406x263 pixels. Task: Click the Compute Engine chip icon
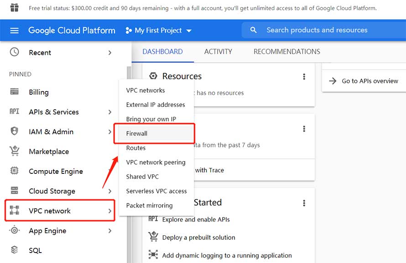(x=15, y=171)
